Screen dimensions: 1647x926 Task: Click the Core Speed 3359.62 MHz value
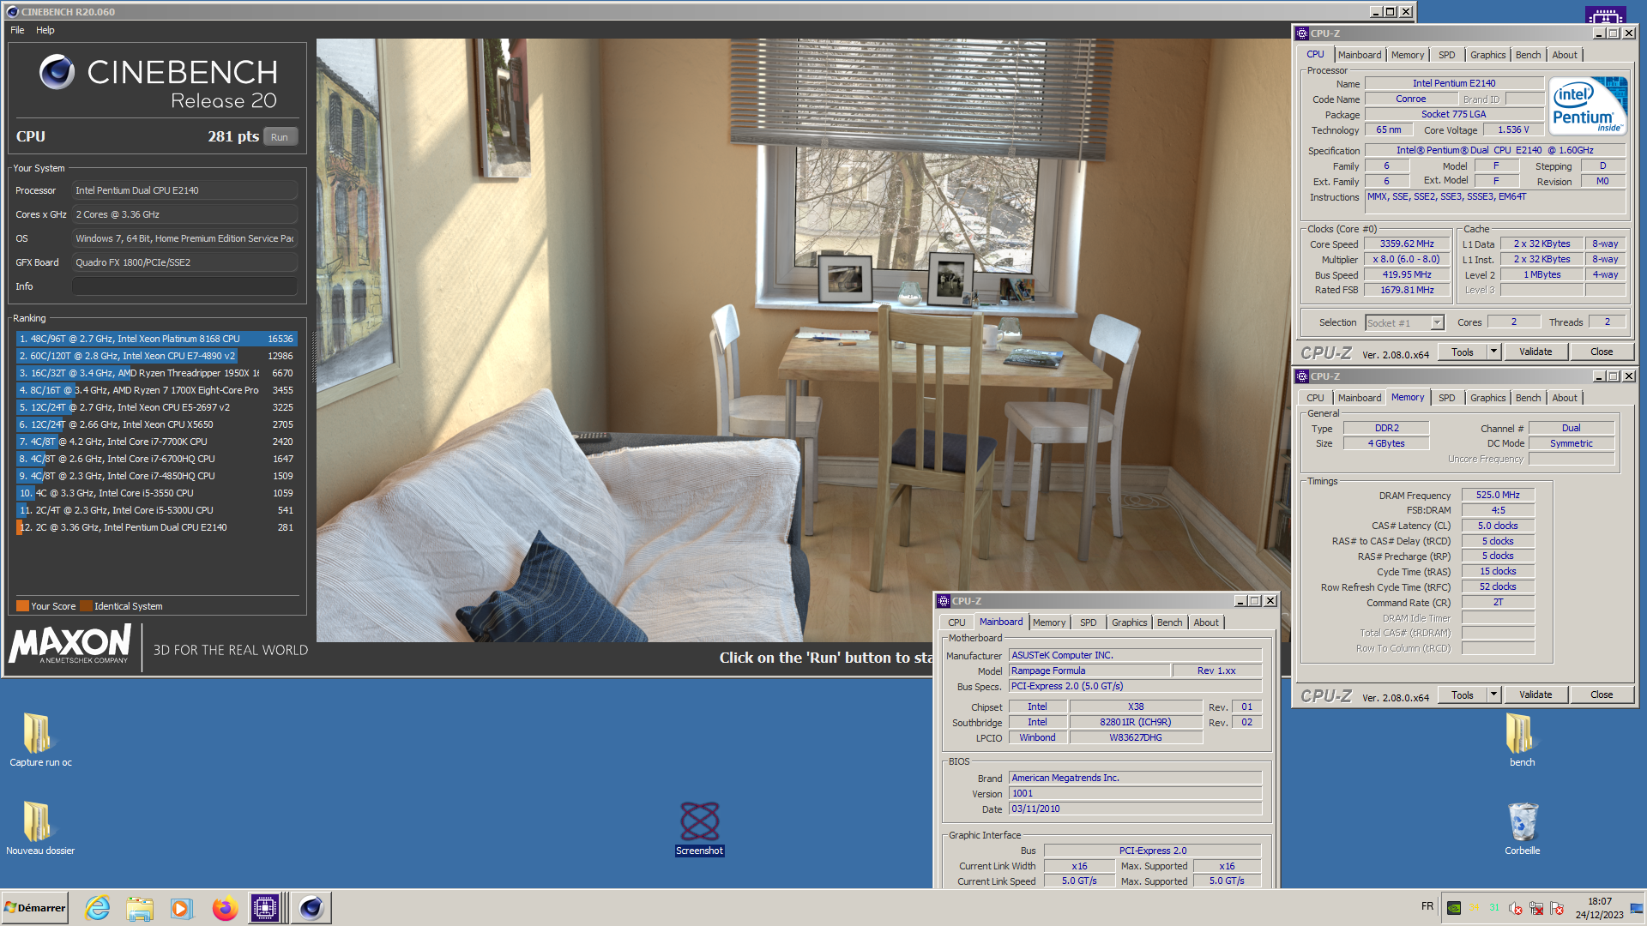(x=1407, y=244)
